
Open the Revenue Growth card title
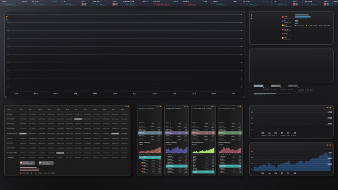146,109
